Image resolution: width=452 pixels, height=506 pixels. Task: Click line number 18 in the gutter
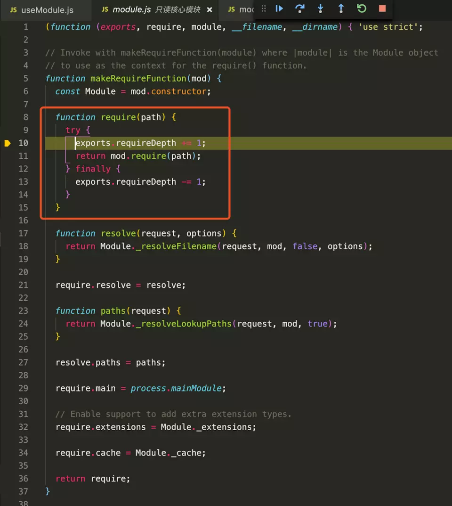23,246
